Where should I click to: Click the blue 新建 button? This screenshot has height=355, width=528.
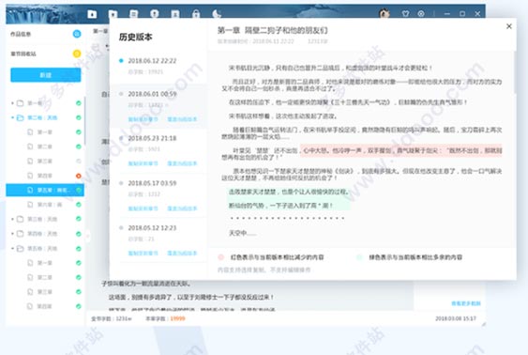(45, 75)
